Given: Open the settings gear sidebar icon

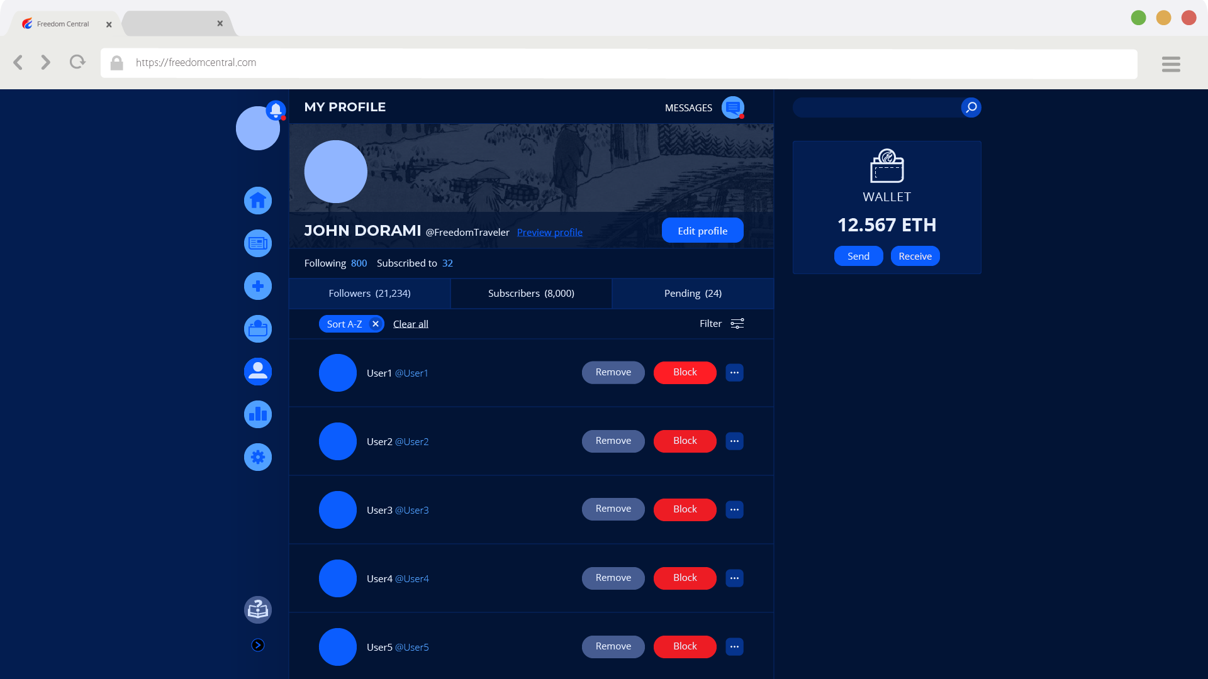Looking at the screenshot, I should click(x=258, y=457).
